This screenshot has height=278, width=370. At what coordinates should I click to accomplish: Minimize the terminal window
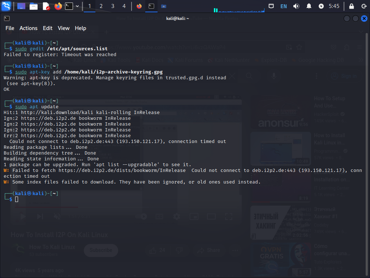[347, 18]
